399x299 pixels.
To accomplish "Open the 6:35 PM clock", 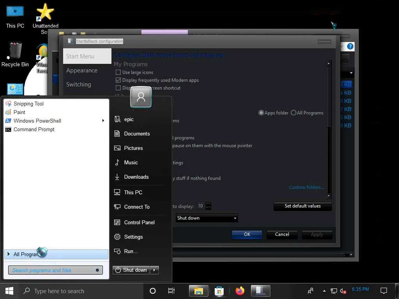I will (360, 289).
